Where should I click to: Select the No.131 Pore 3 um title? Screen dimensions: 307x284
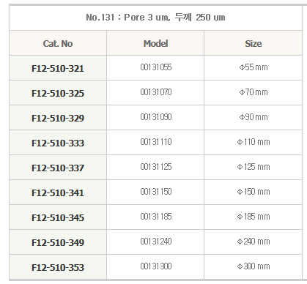click(x=155, y=18)
